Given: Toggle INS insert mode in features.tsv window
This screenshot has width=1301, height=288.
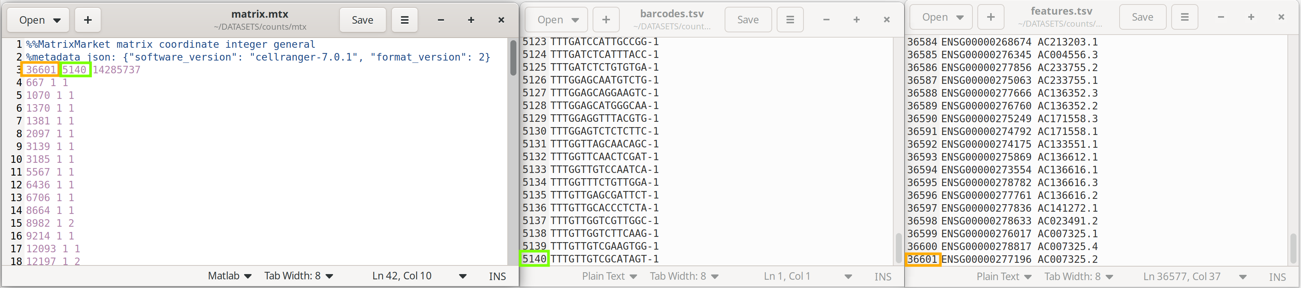Looking at the screenshot, I should pyautogui.click(x=1277, y=276).
